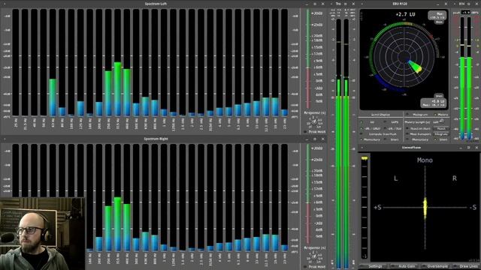Click the Settings button in StereoPhase window
The height and width of the screenshot is (270, 481).
pos(375,266)
